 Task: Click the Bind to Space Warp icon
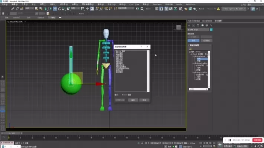[x=22, y=9]
